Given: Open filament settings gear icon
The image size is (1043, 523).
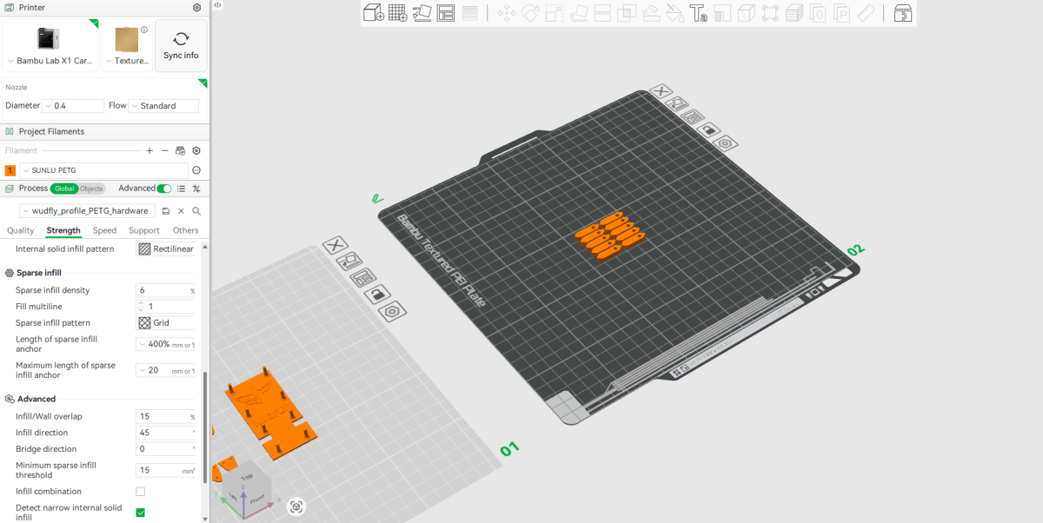Looking at the screenshot, I should click(196, 150).
